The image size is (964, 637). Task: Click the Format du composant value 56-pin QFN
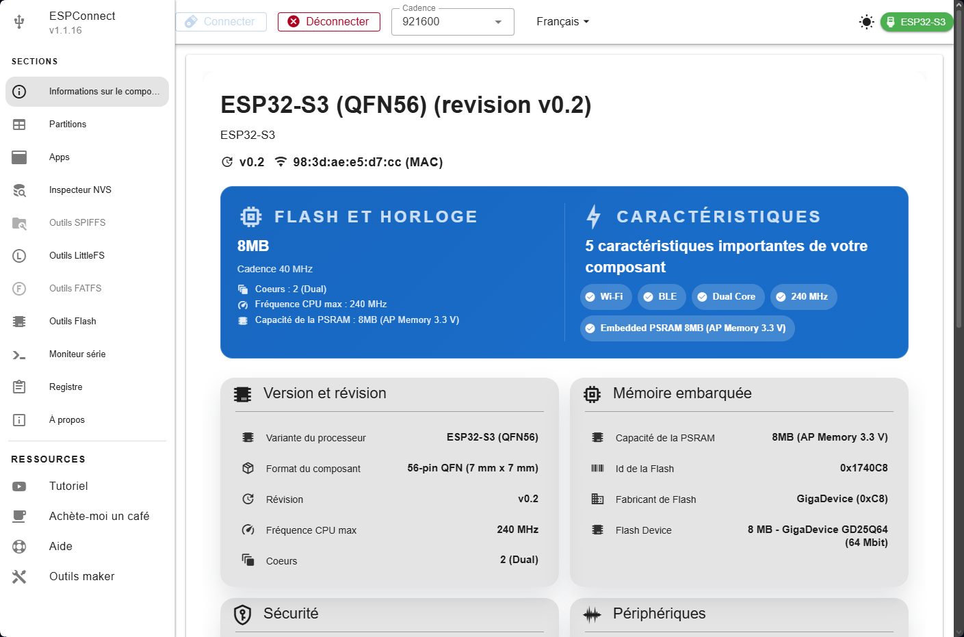473,468
